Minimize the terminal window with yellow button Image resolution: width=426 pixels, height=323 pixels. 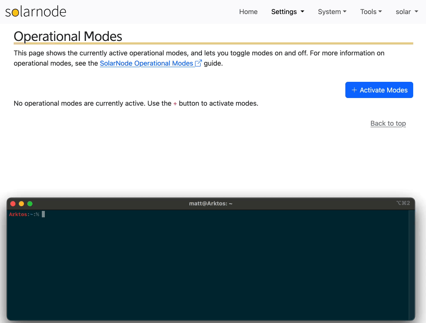click(21, 204)
